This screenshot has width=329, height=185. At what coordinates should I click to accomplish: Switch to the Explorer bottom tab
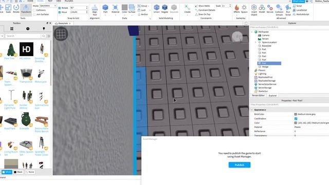(x=272, y=96)
